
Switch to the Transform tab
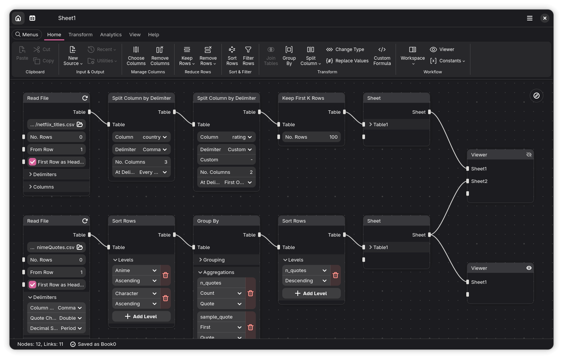click(x=80, y=34)
